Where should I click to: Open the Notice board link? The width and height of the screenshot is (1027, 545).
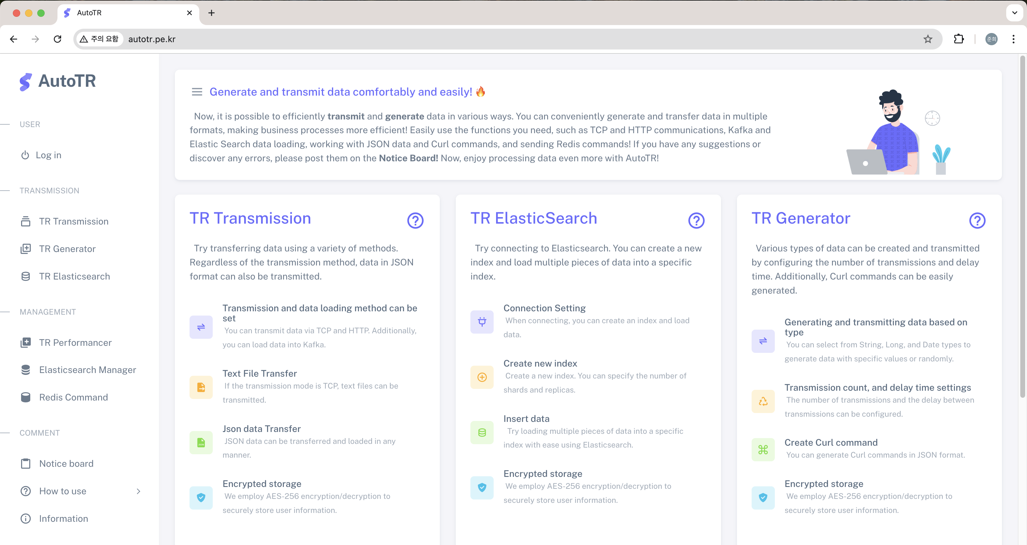tap(66, 464)
